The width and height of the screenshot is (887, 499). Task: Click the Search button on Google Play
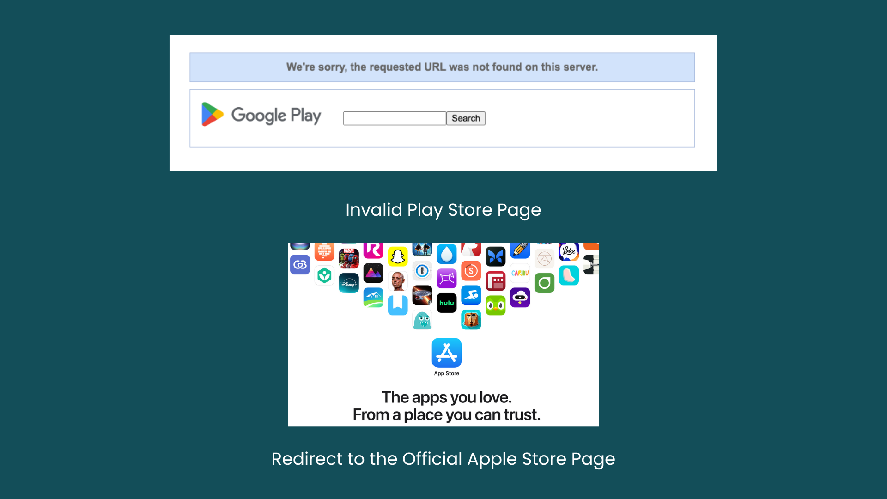(x=465, y=118)
